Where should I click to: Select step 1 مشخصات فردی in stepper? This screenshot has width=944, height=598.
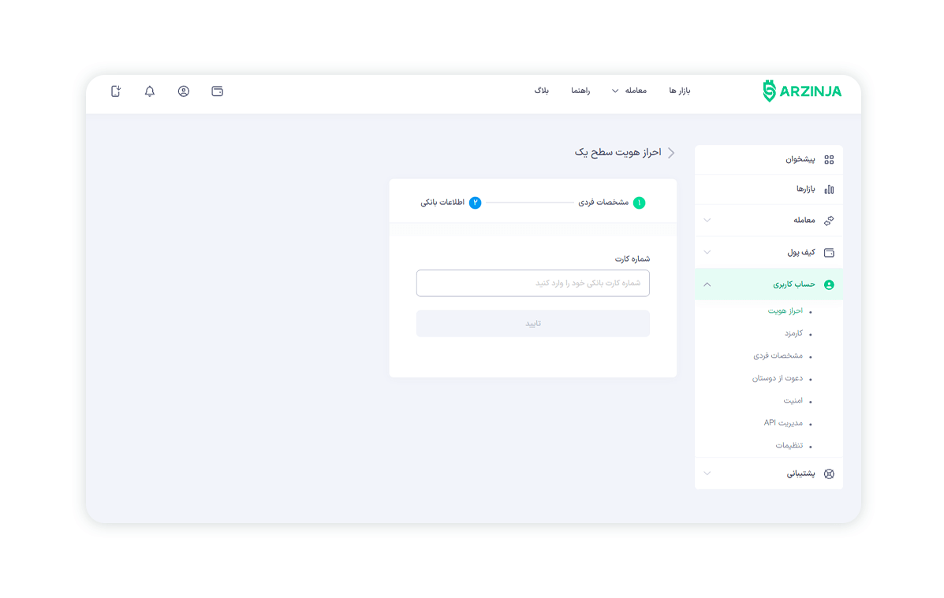coord(611,202)
